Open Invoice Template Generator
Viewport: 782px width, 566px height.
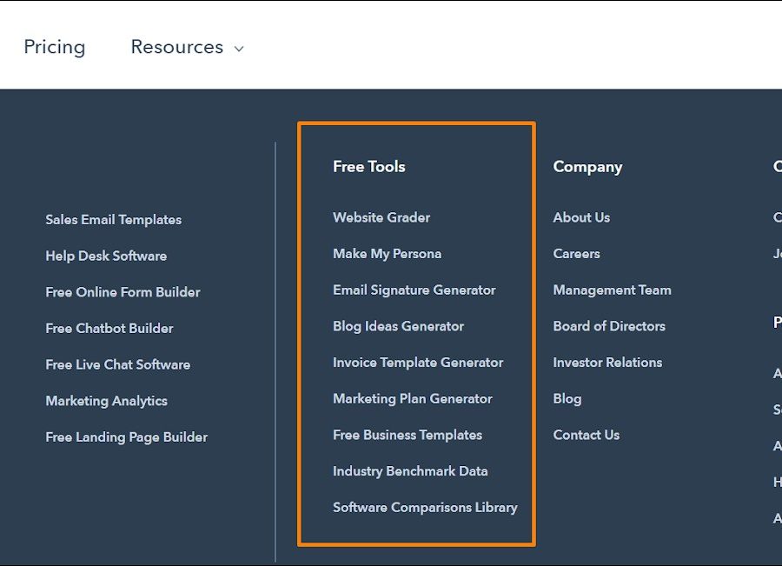click(x=418, y=363)
